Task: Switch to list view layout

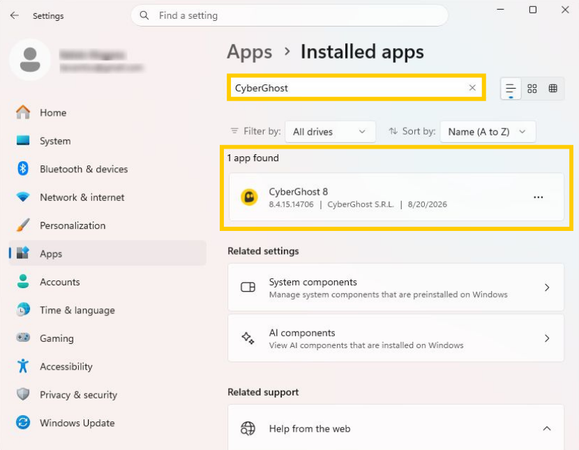Action: click(511, 89)
